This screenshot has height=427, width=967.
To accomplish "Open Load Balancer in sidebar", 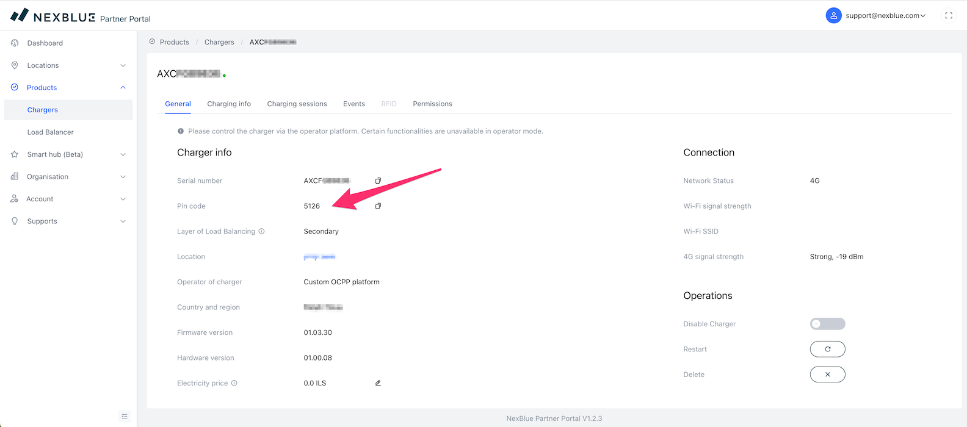I will [51, 132].
